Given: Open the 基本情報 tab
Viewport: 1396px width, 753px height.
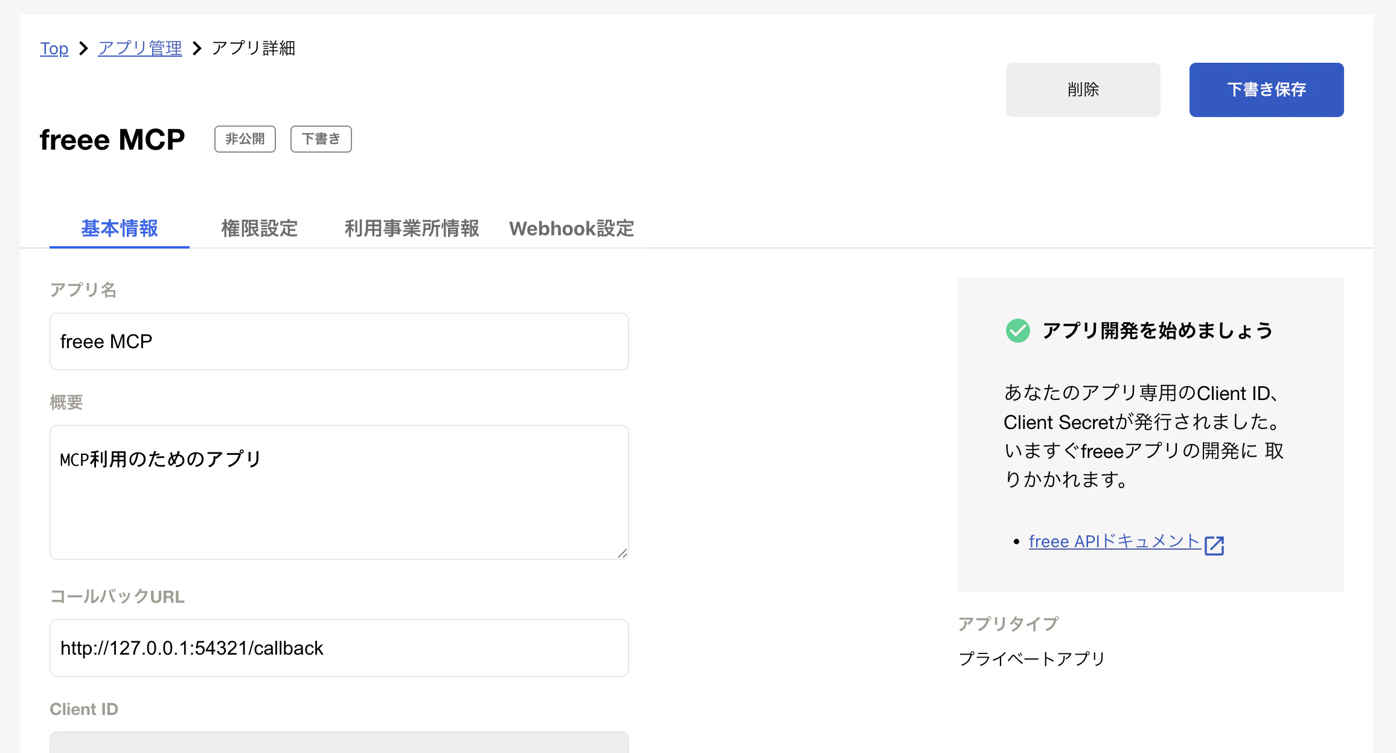Looking at the screenshot, I should click(x=120, y=229).
